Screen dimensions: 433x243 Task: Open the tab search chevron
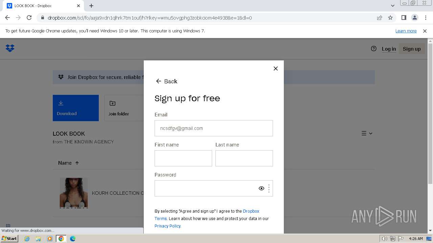click(x=392, y=6)
